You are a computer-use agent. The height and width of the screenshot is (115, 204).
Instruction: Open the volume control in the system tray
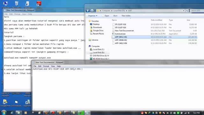(x=189, y=113)
